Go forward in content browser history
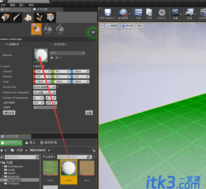This screenshot has height=189, width=206. [6, 150]
